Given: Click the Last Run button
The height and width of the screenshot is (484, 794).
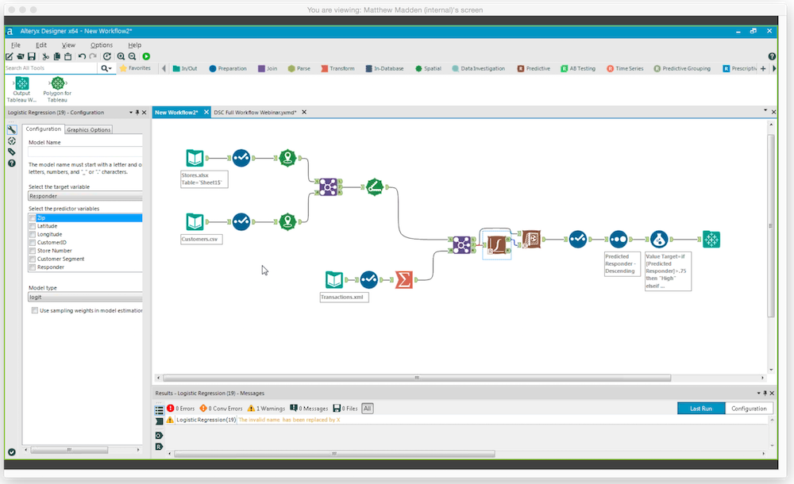Looking at the screenshot, I should point(700,409).
